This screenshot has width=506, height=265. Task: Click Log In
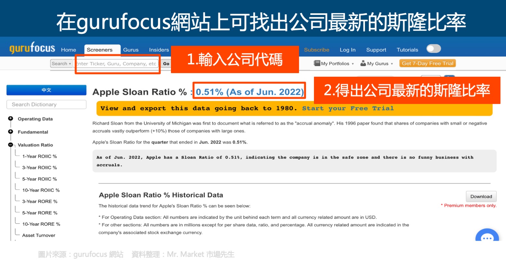(x=347, y=50)
